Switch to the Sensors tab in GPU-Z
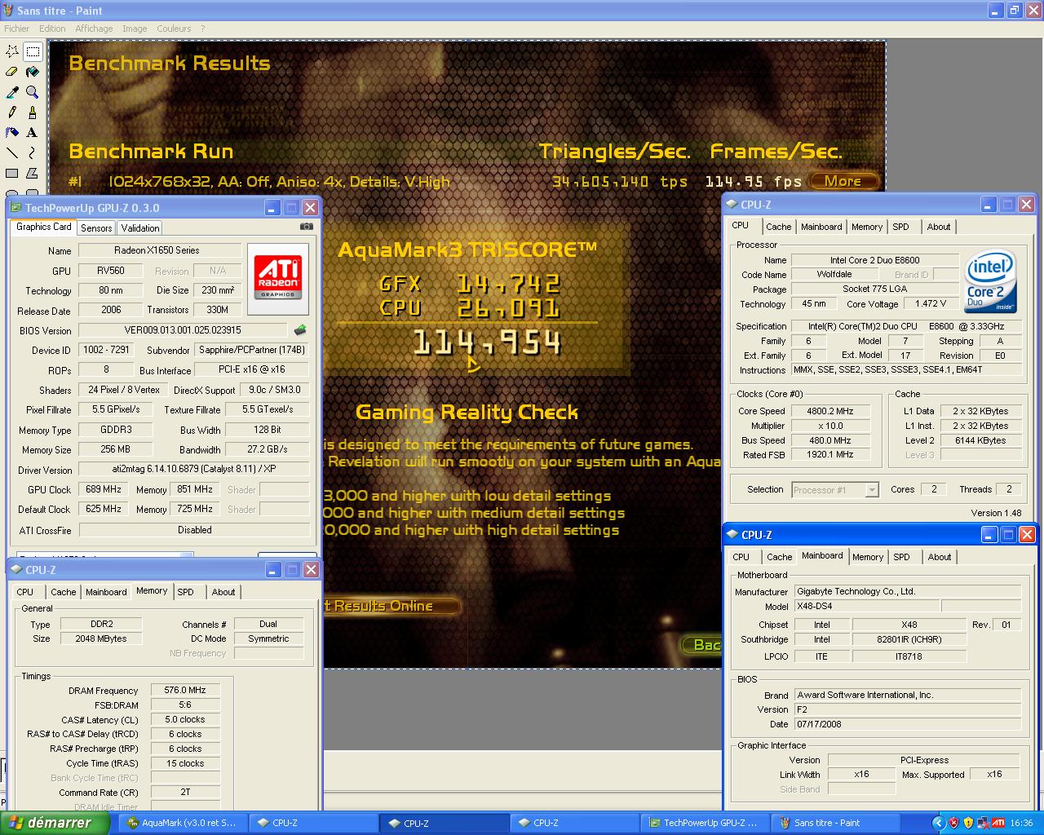This screenshot has width=1044, height=835. [96, 228]
